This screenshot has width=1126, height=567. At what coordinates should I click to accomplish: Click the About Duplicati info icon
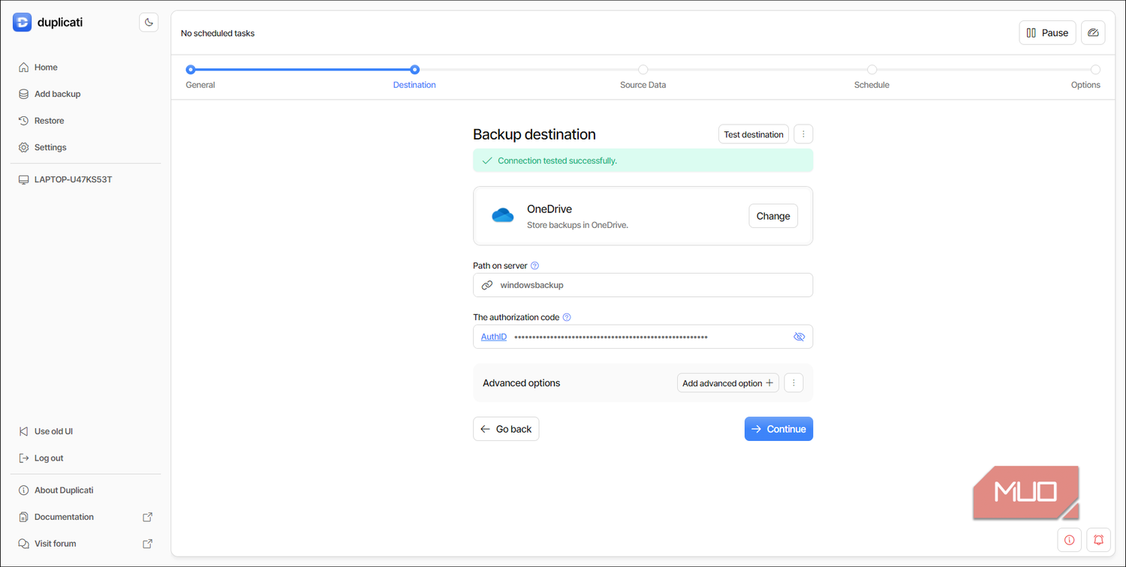click(24, 490)
